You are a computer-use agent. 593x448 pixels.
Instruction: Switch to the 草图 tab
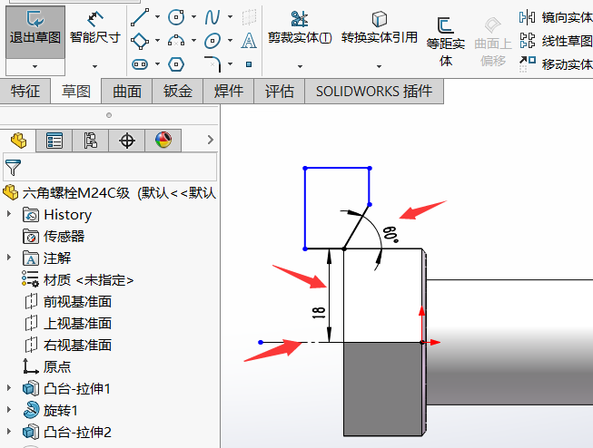[76, 91]
